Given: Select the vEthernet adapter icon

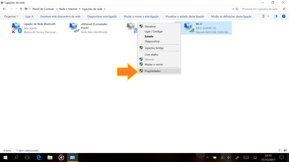Looking at the screenshot, I should 74,28.
